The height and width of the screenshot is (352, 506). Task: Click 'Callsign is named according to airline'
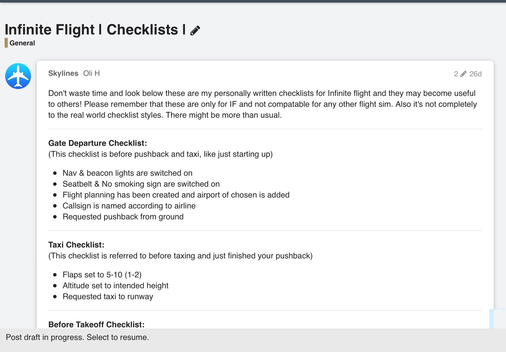click(x=129, y=206)
